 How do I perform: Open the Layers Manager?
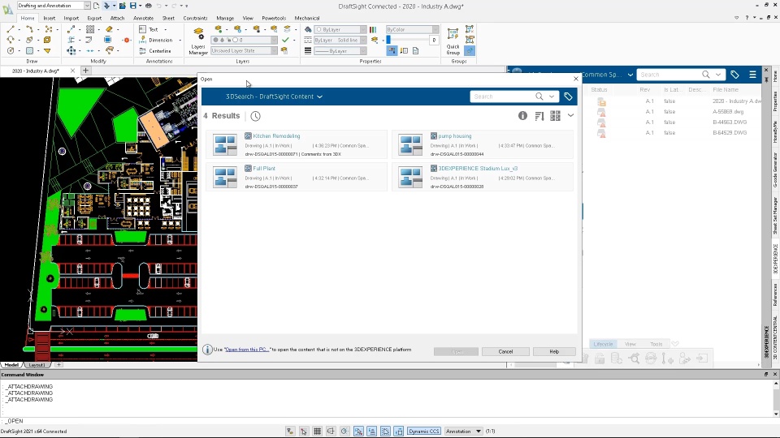[x=198, y=41]
